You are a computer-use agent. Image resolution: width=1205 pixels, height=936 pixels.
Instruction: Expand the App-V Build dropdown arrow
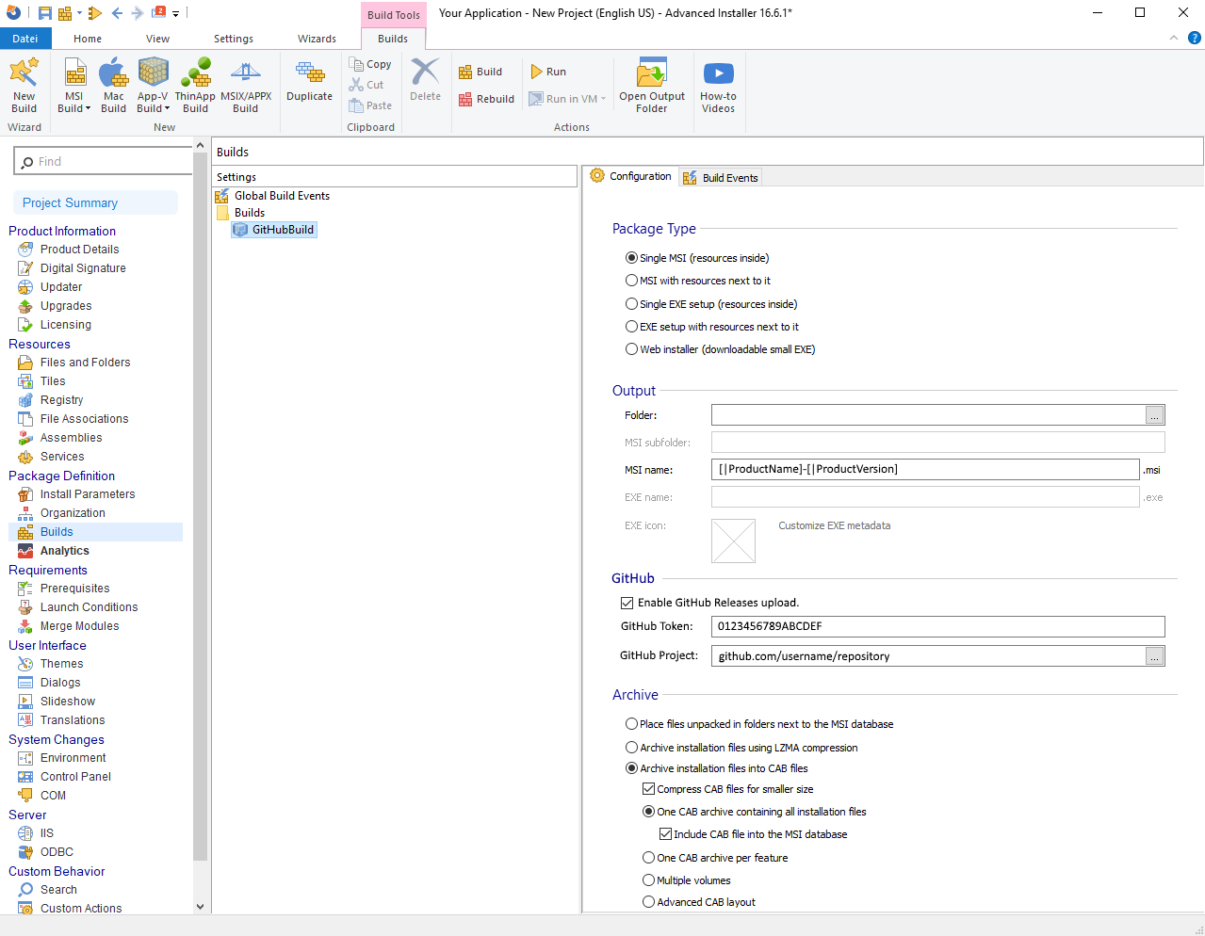coord(168,109)
